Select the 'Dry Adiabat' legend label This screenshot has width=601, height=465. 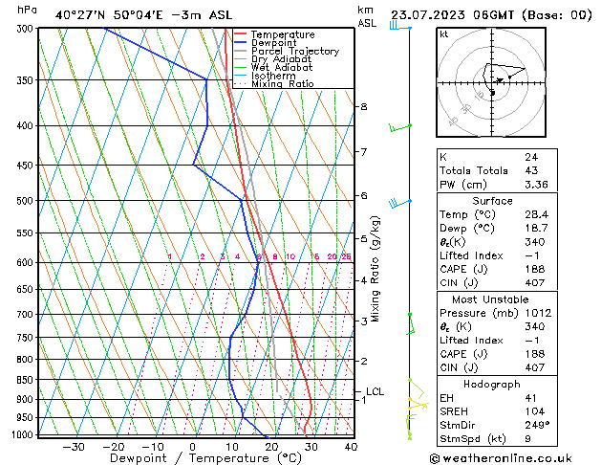(x=281, y=59)
